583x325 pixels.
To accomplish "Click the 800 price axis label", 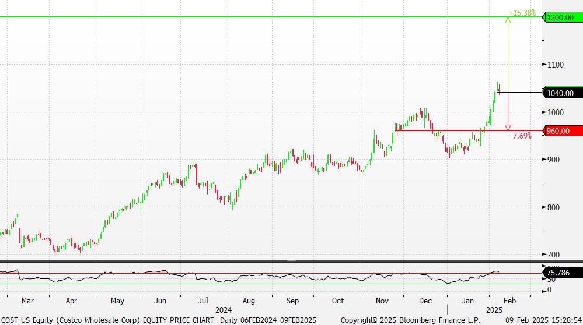I will (553, 207).
